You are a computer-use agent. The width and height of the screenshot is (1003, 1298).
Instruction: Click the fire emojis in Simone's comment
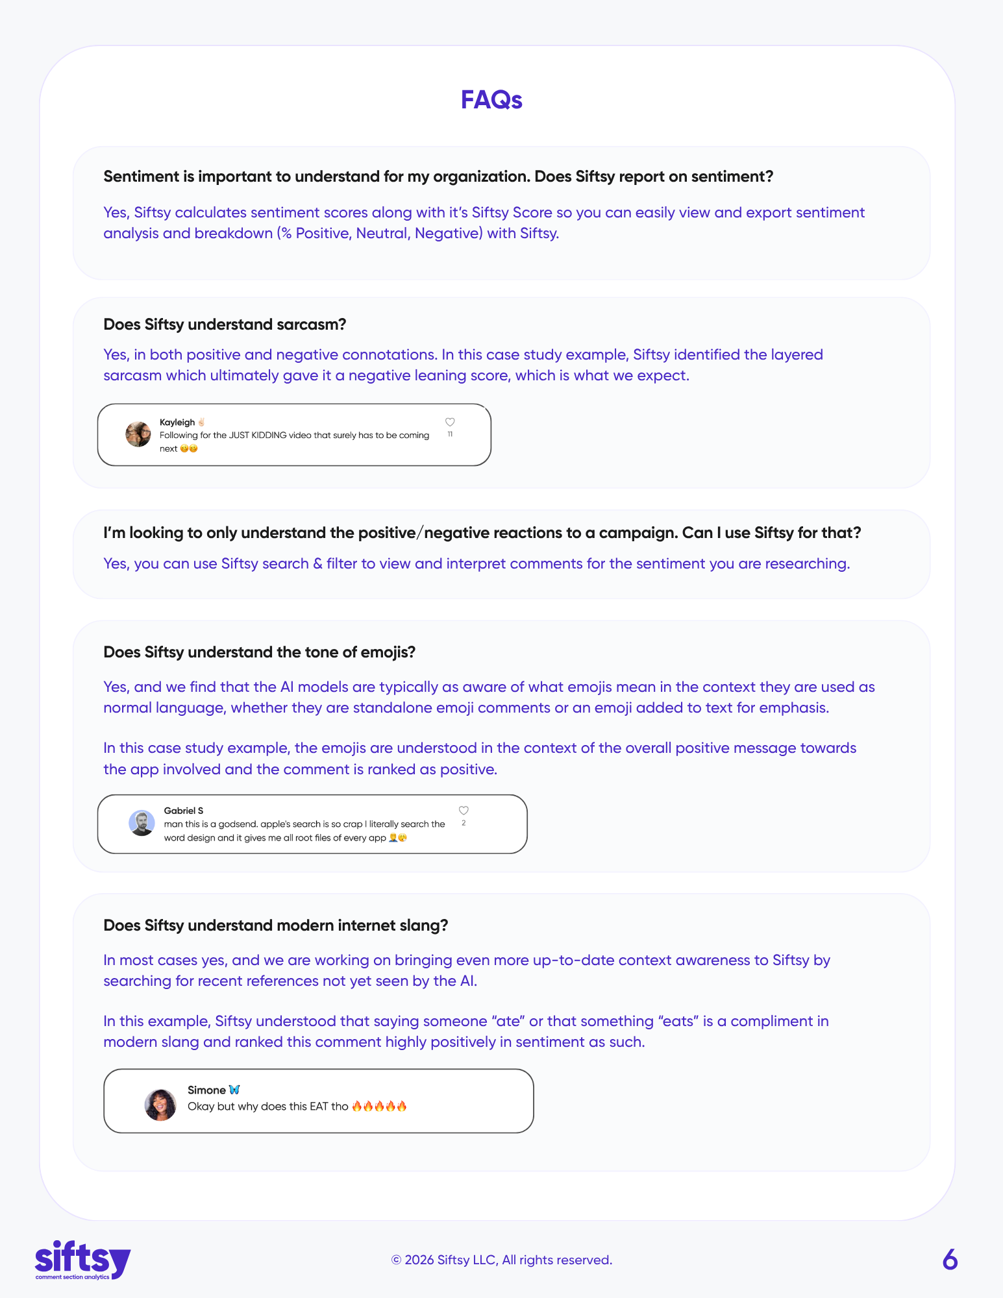[x=379, y=1106]
